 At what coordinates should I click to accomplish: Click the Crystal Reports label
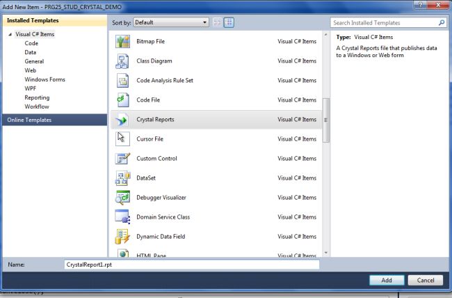click(155, 120)
